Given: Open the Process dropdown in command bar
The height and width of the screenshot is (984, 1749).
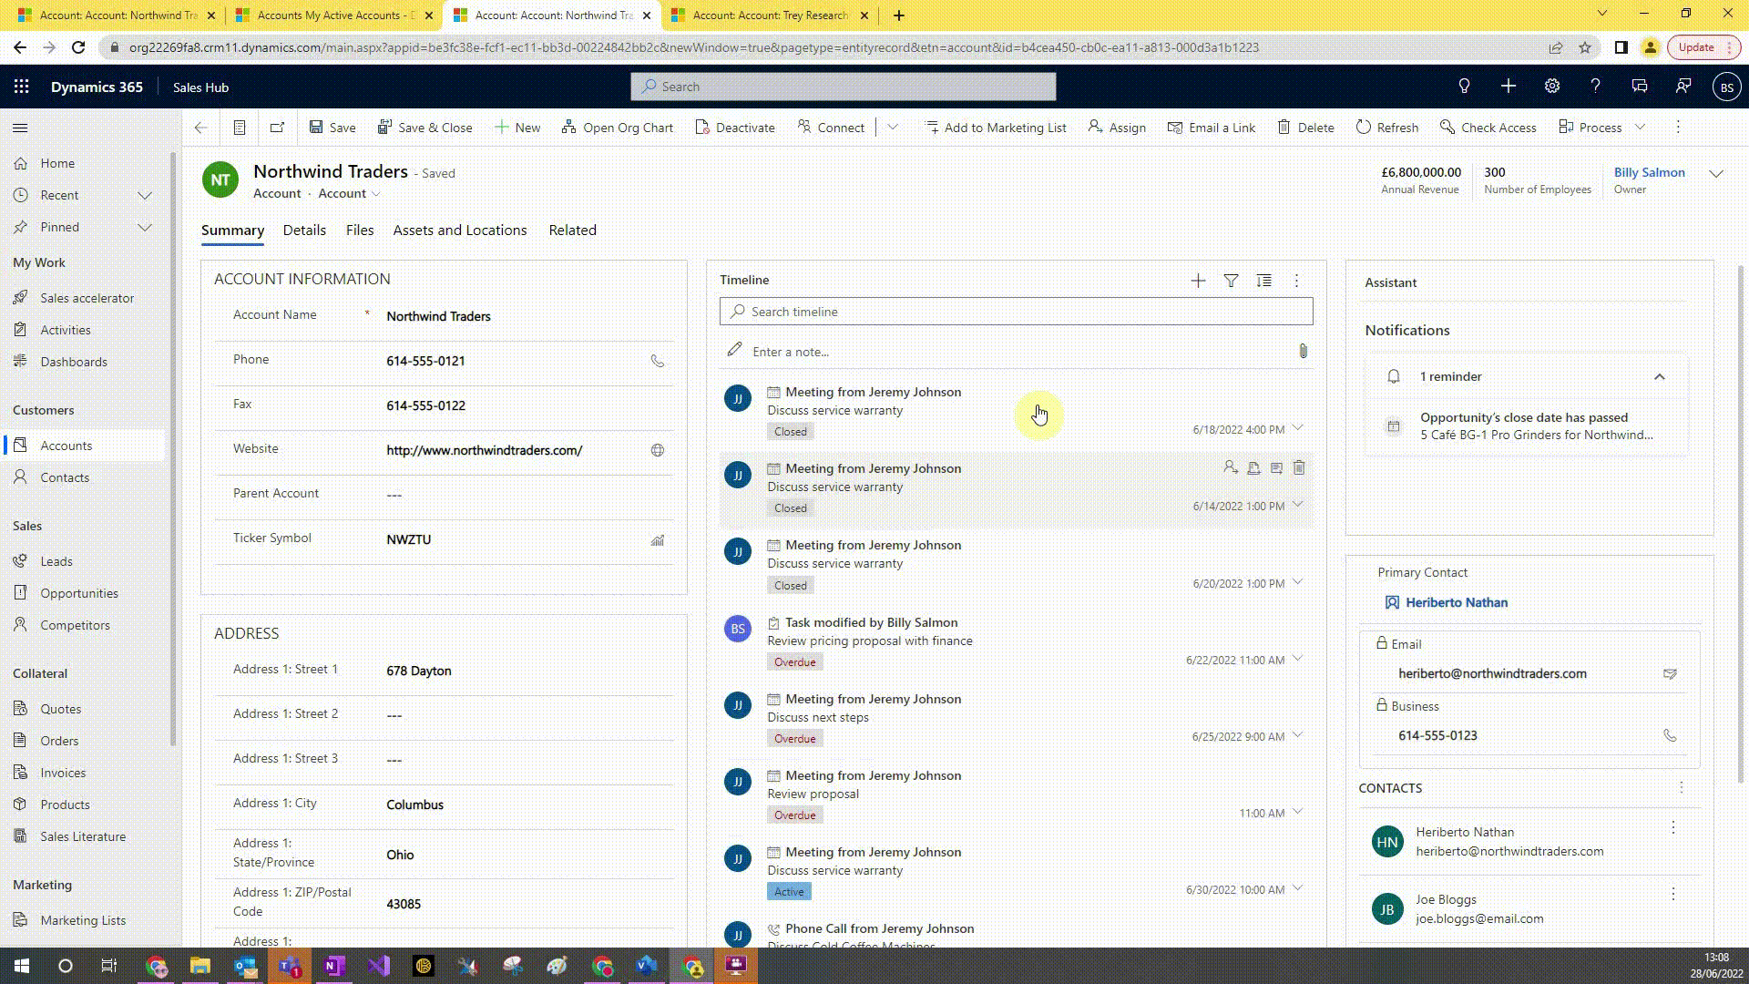Looking at the screenshot, I should pos(1640,128).
